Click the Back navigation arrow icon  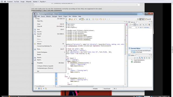pyautogui.click(x=104, y=19)
